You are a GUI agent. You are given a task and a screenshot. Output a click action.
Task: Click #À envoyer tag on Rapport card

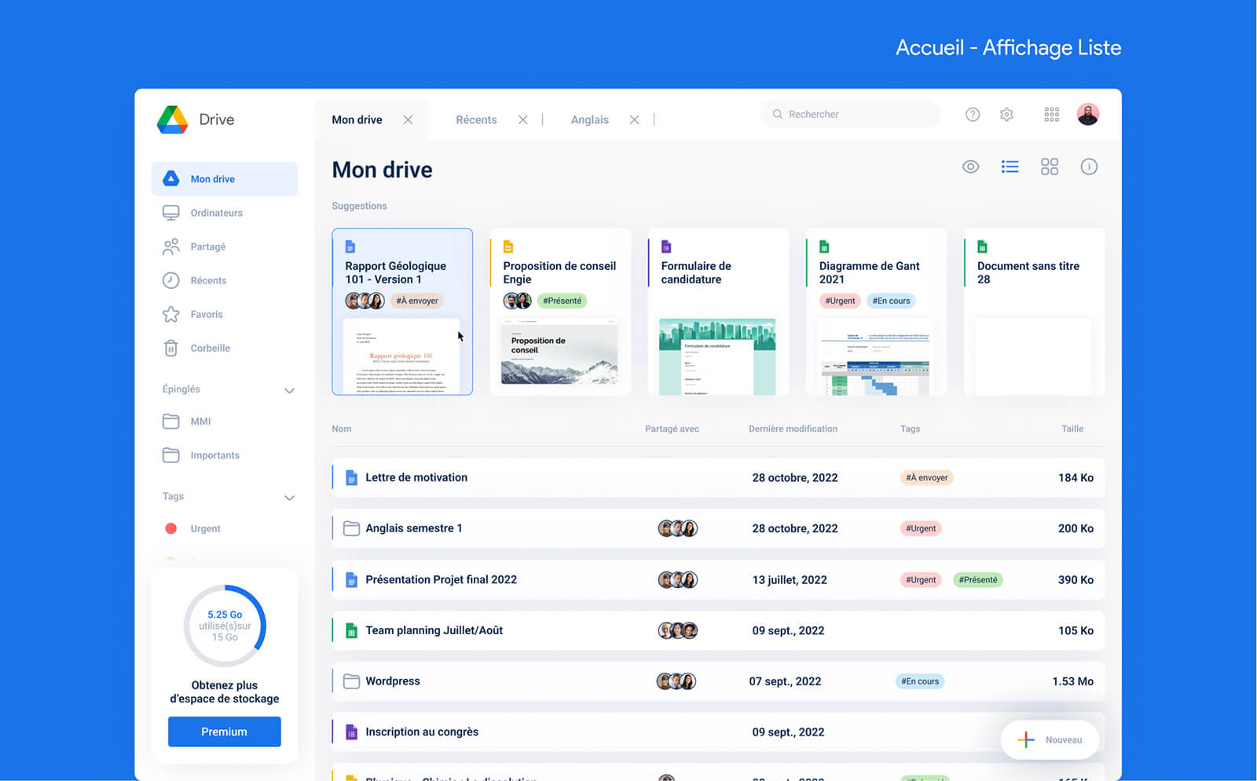tap(417, 301)
